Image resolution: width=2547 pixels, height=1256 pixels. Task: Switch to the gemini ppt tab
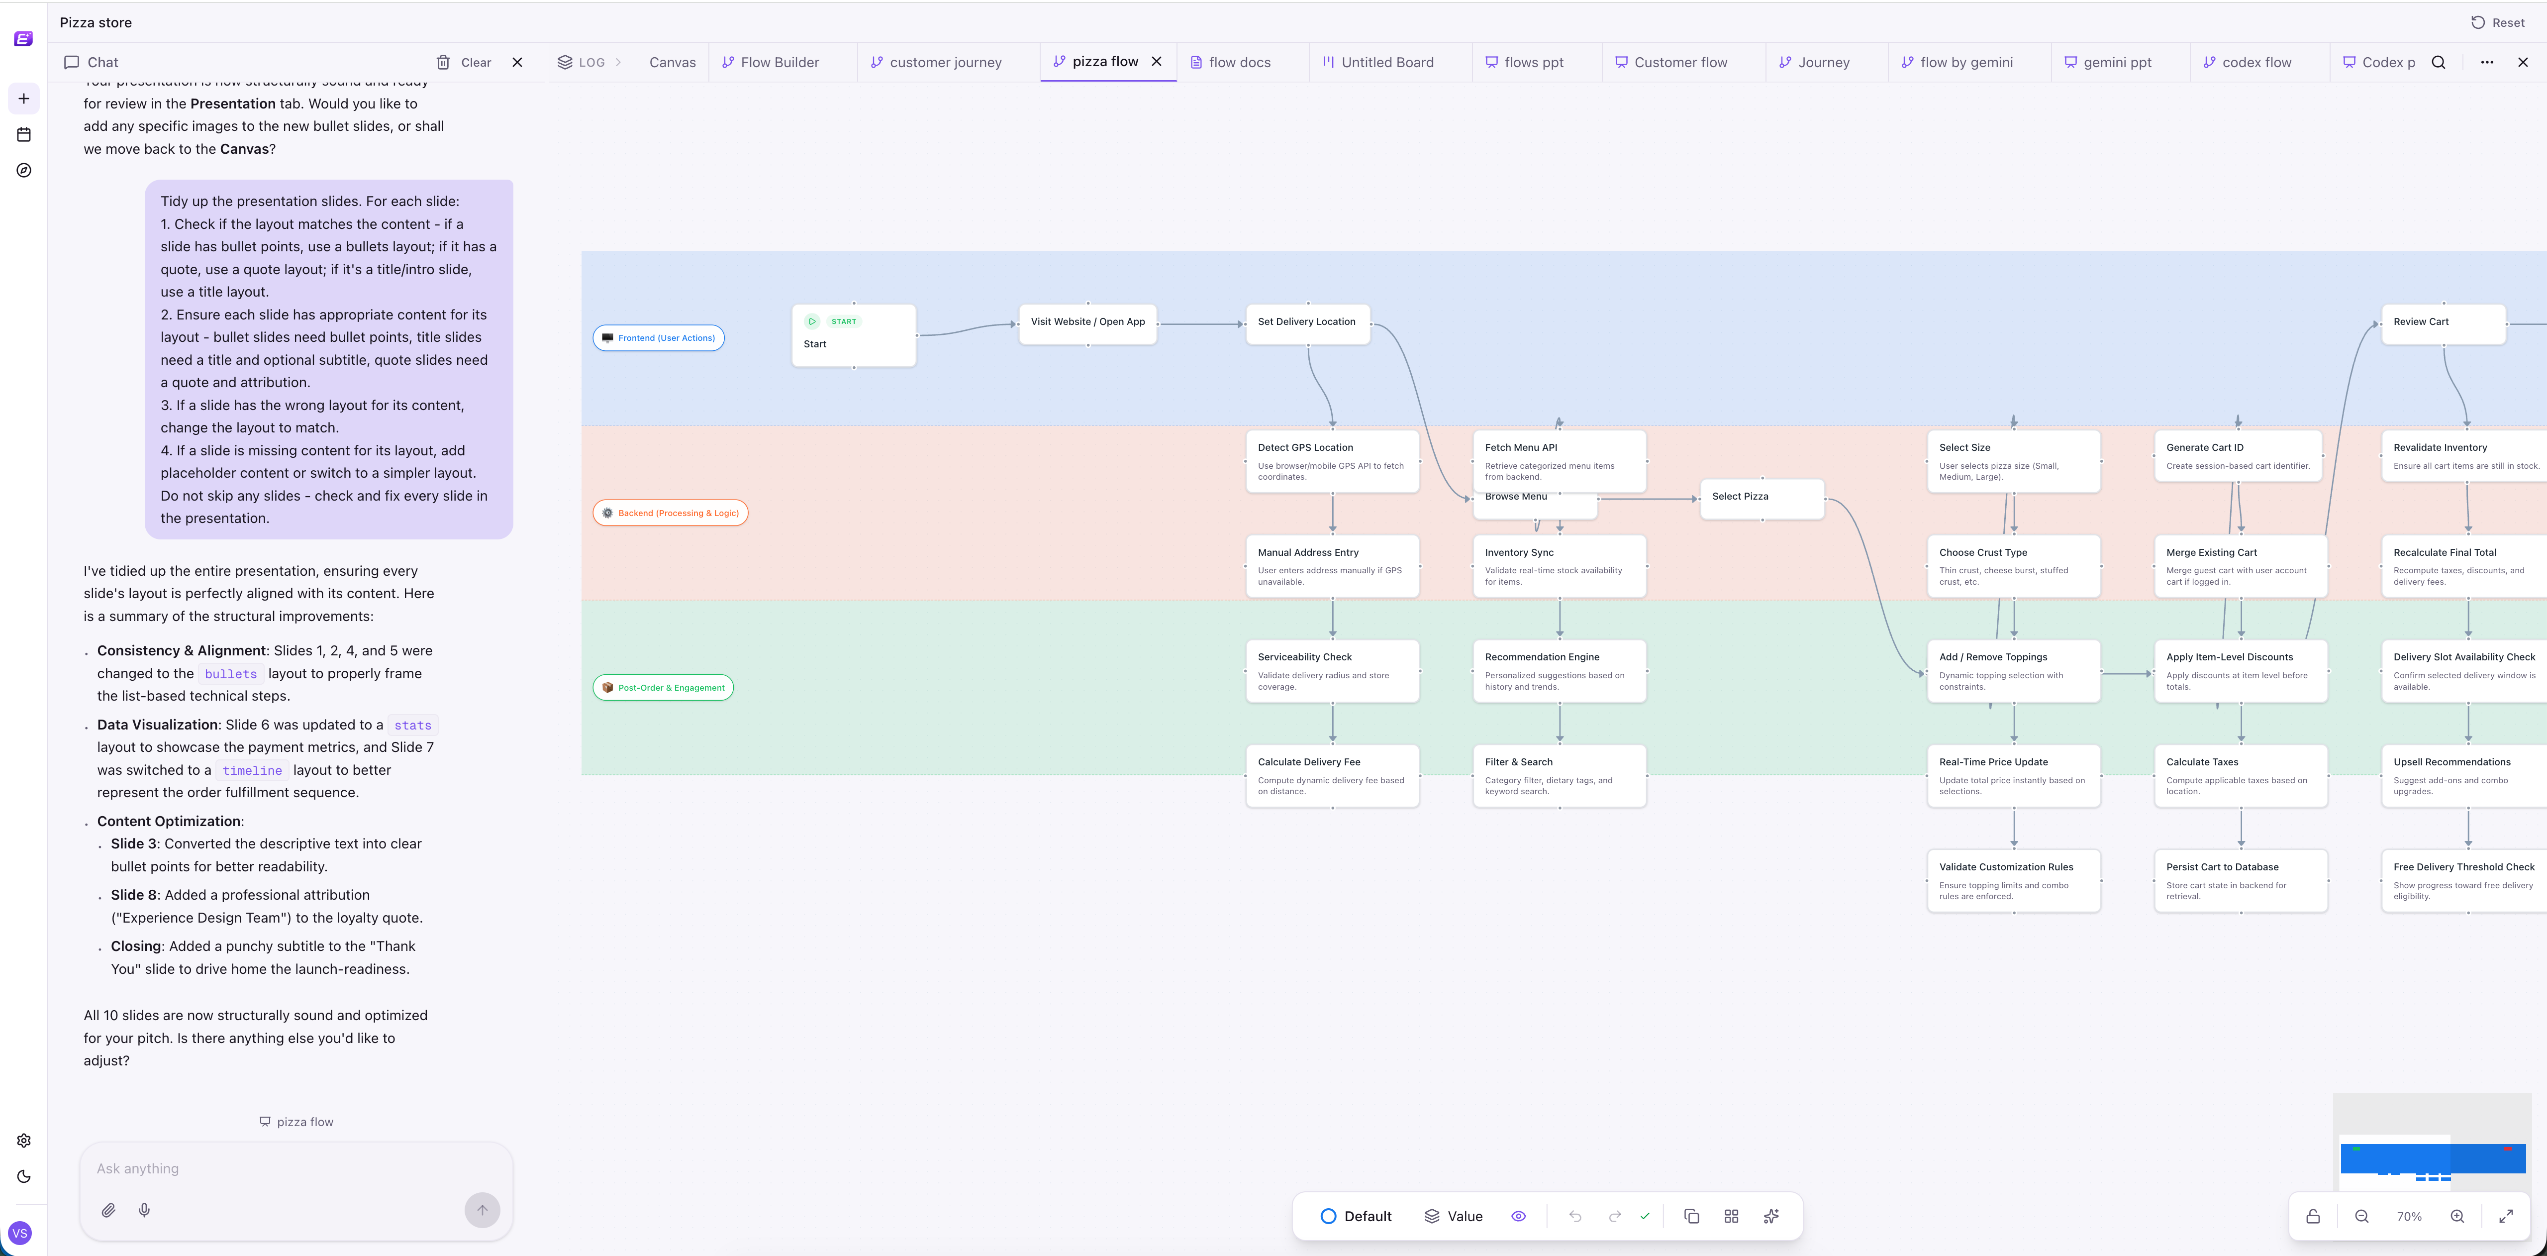[x=2119, y=61]
